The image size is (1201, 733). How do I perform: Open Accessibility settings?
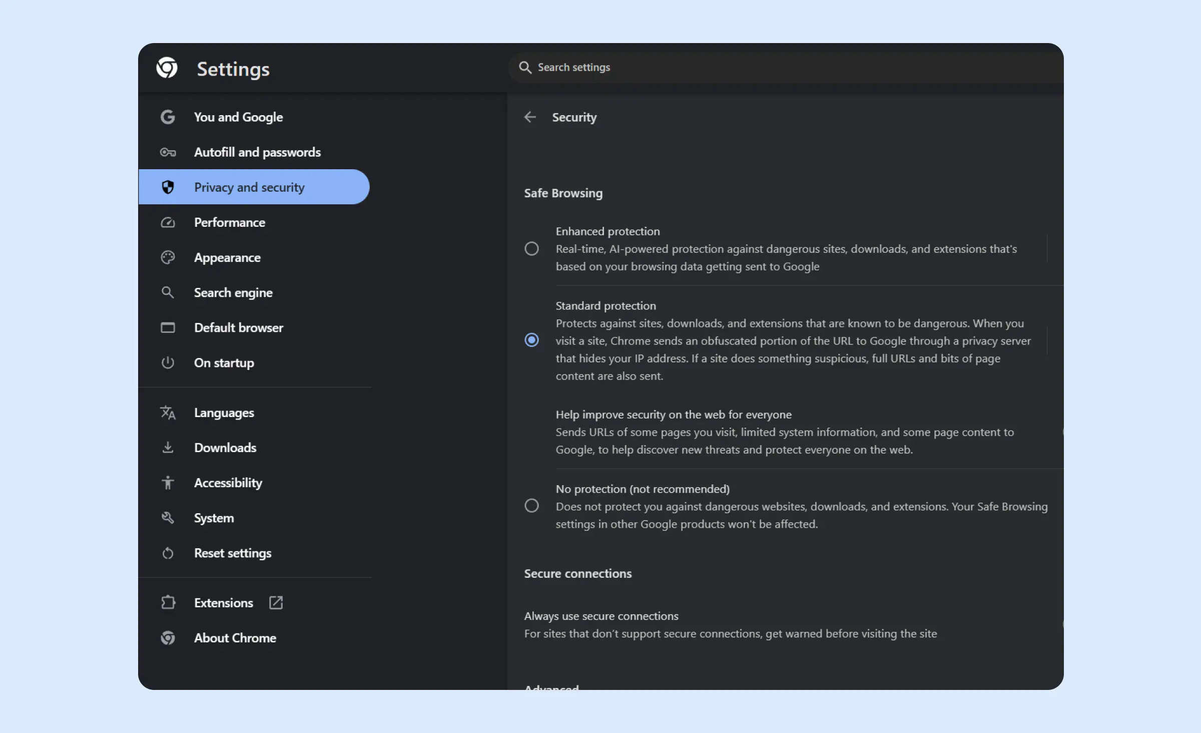[x=254, y=483]
